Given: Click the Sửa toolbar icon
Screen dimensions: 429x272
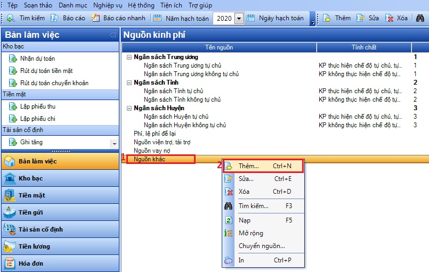Looking at the screenshot, I should pyautogui.click(x=360, y=18).
